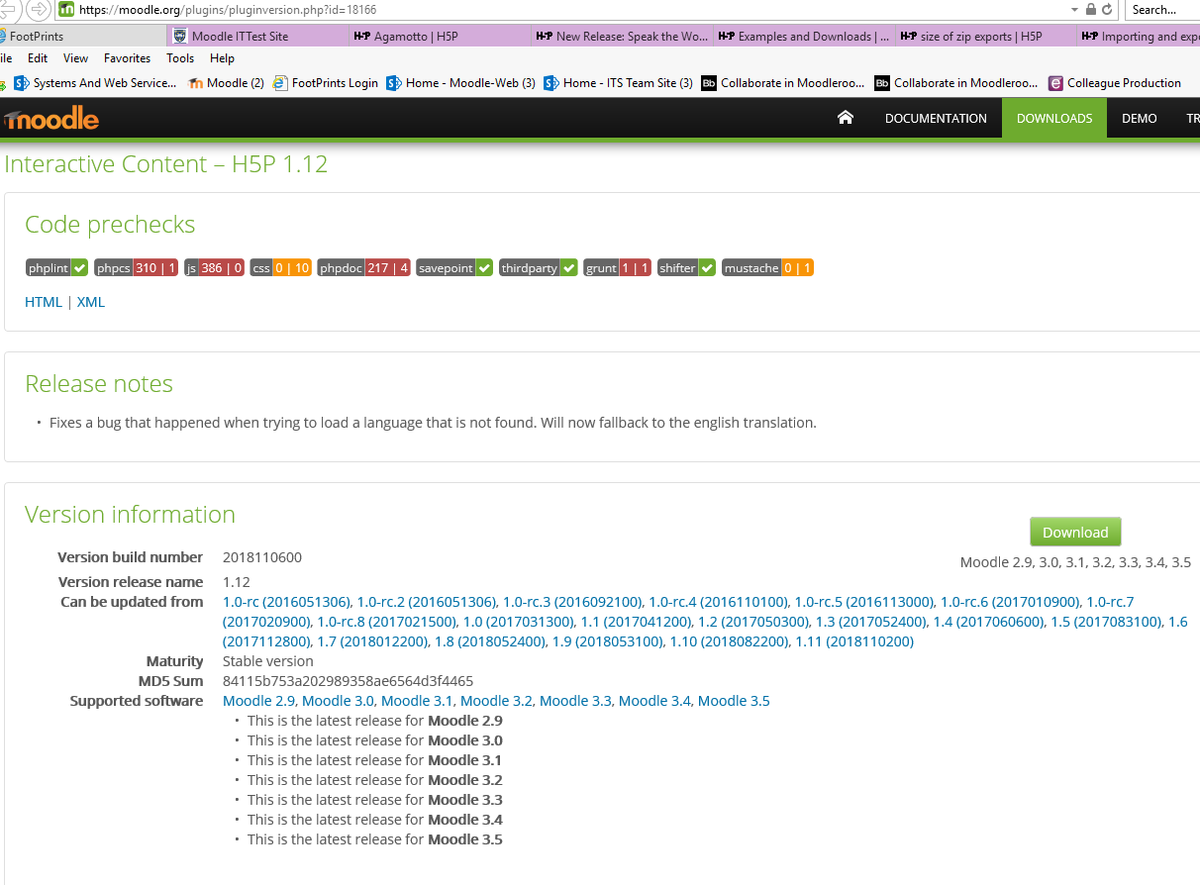Click the refresh icon in the address bar
This screenshot has width=1200, height=885.
pos(1107,10)
